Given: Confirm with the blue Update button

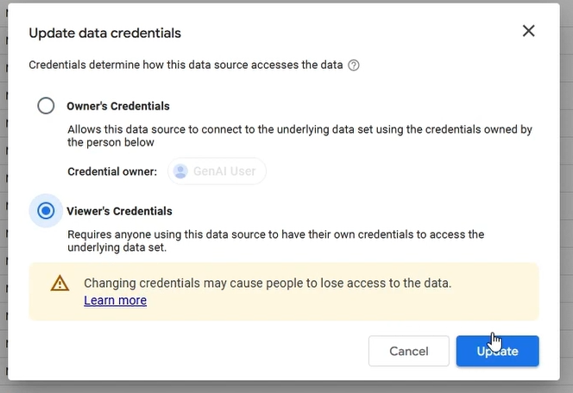Looking at the screenshot, I should (x=498, y=351).
